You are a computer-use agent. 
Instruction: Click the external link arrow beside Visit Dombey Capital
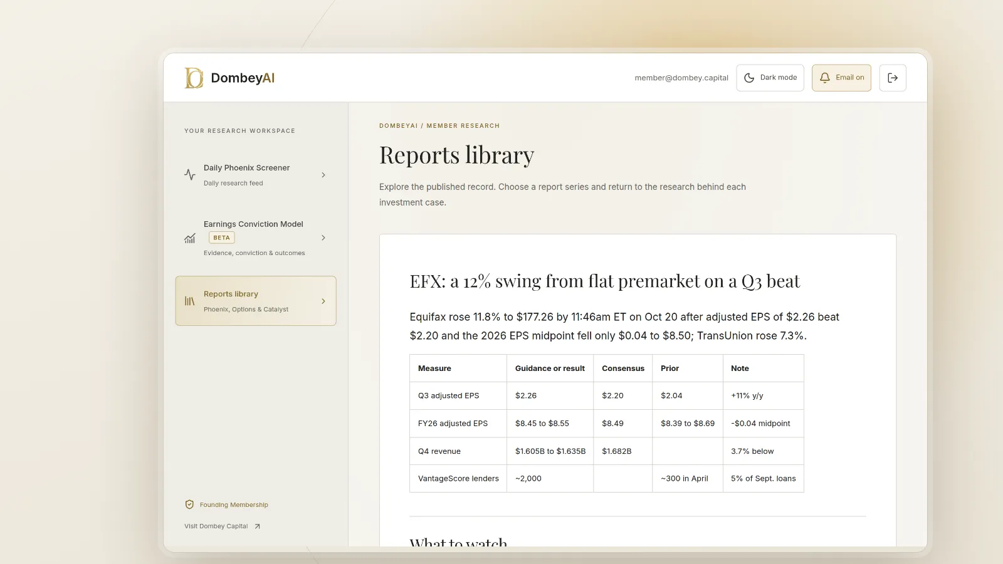click(x=257, y=526)
